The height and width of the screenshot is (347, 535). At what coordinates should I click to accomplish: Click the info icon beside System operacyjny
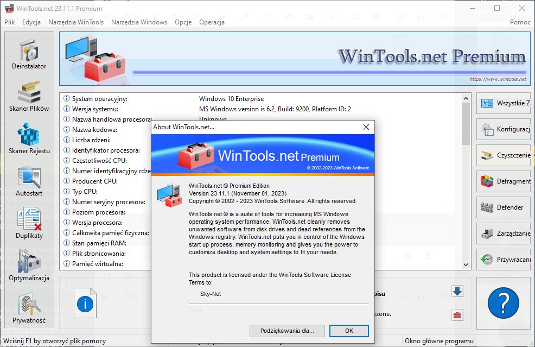67,98
